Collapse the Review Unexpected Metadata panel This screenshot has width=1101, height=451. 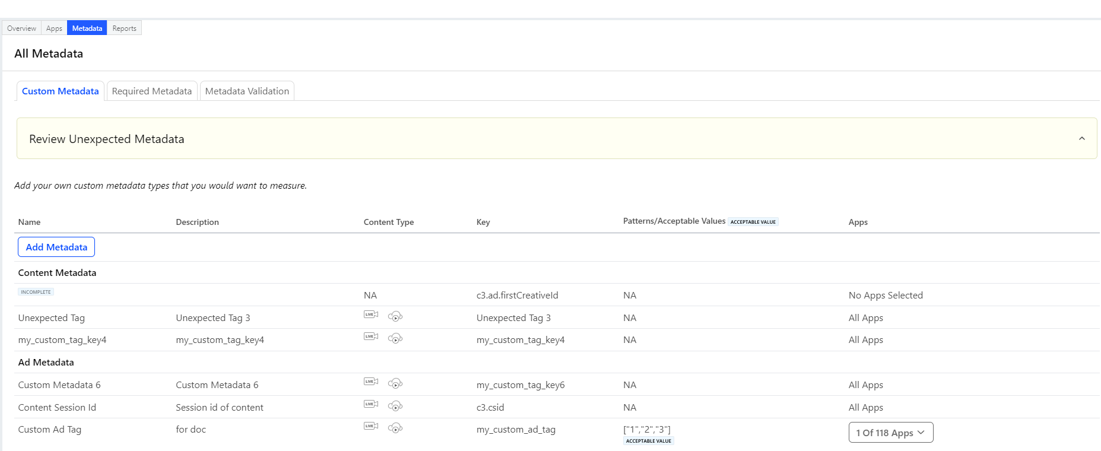click(1081, 138)
